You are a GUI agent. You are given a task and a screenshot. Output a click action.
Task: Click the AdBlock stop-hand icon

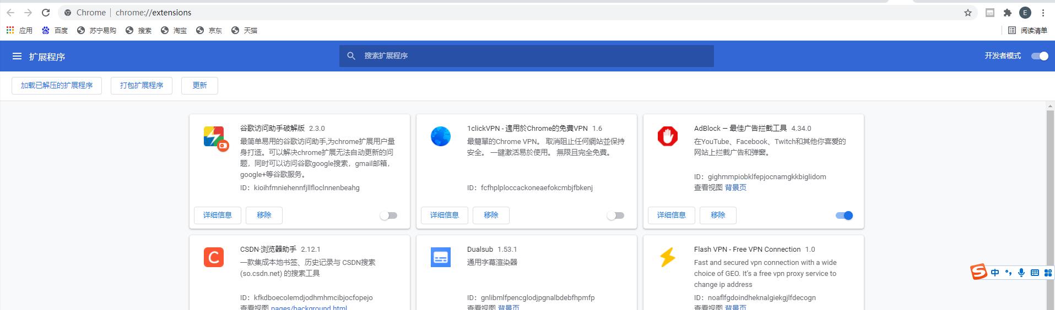668,136
